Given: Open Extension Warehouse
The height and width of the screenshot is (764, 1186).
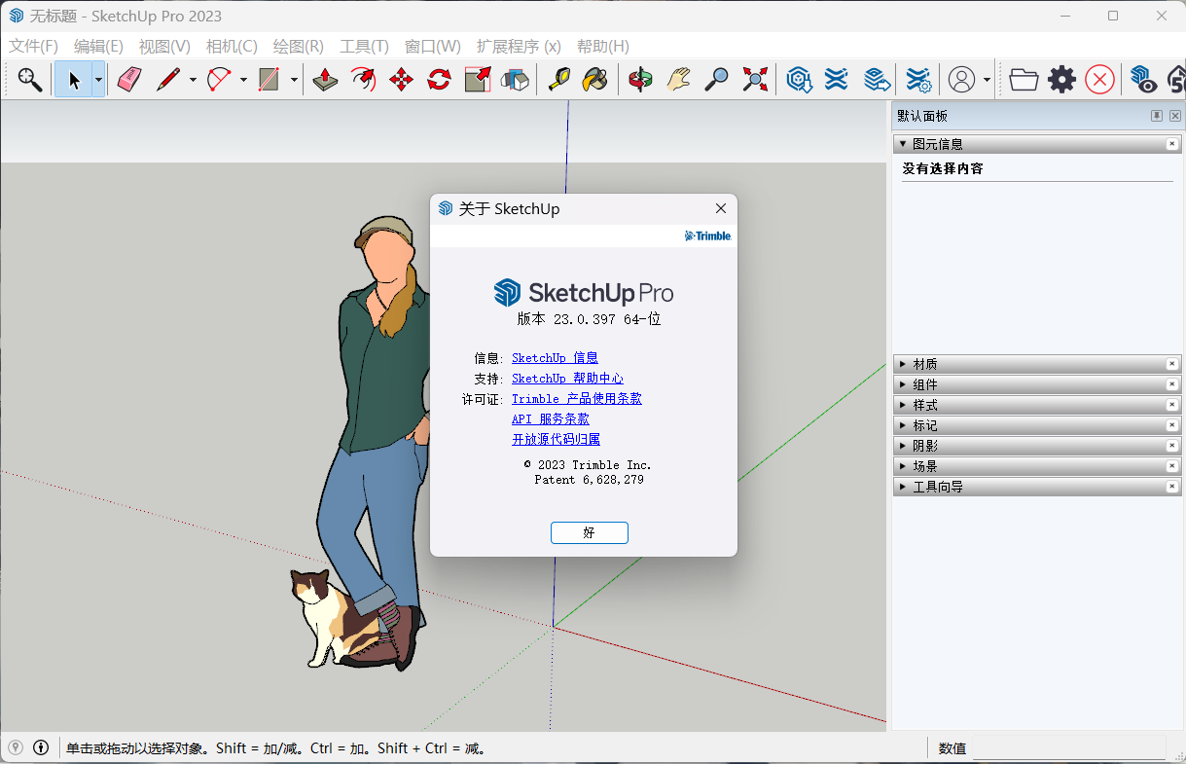Looking at the screenshot, I should (x=837, y=79).
